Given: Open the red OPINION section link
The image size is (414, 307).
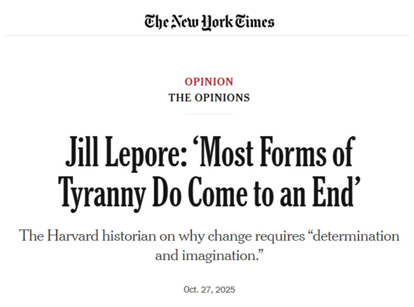Looking at the screenshot, I should point(209,82).
